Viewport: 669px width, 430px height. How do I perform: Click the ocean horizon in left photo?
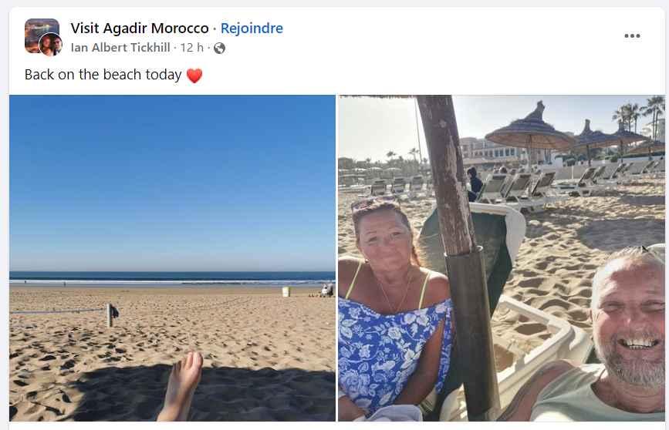point(172,275)
